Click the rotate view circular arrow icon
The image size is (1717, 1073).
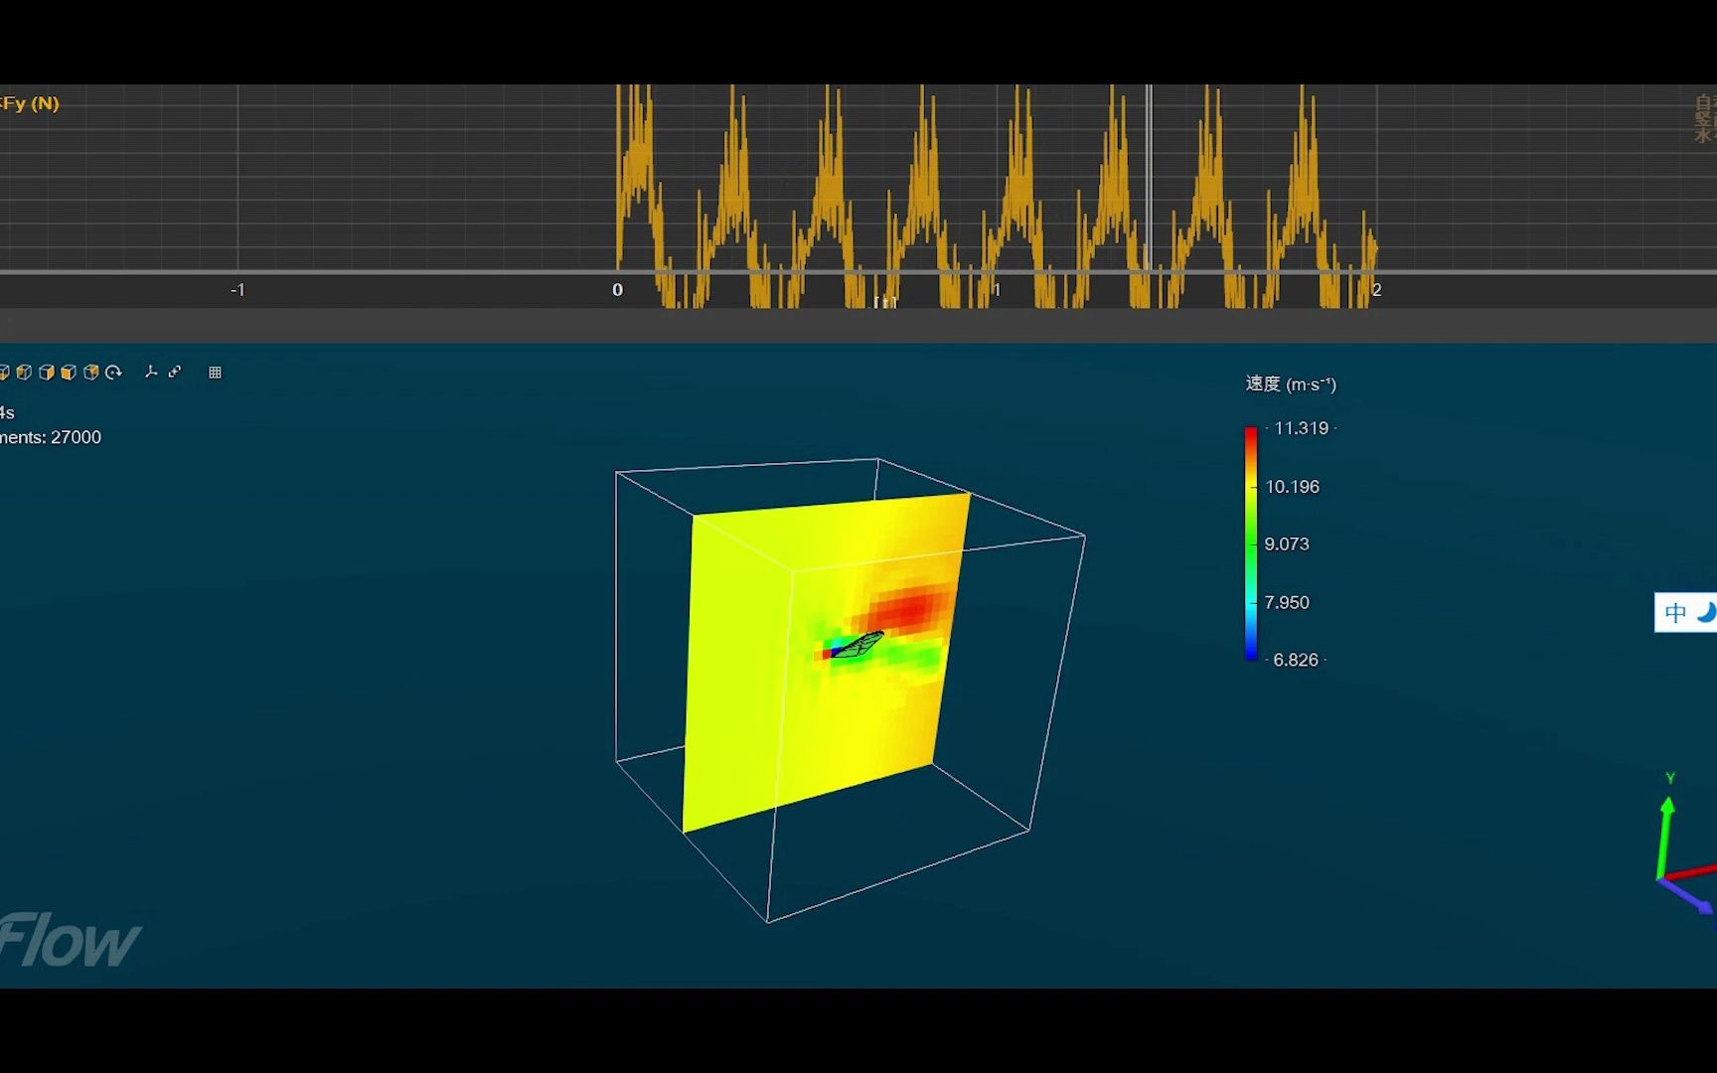click(x=113, y=373)
